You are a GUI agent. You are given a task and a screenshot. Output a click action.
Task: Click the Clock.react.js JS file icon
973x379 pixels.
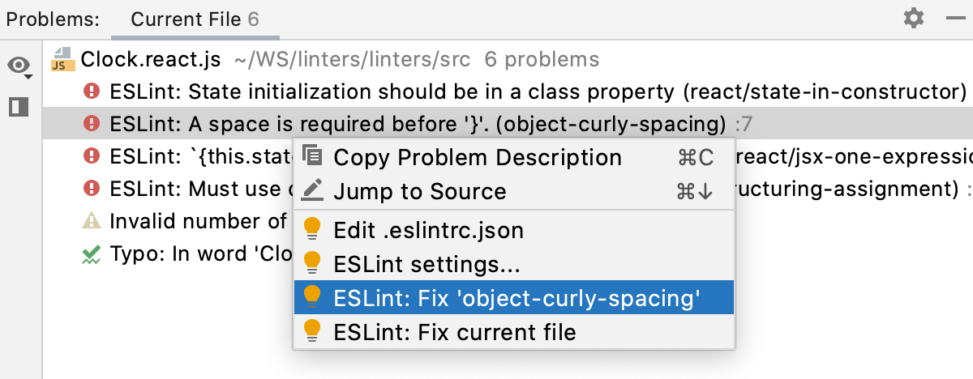click(x=61, y=59)
